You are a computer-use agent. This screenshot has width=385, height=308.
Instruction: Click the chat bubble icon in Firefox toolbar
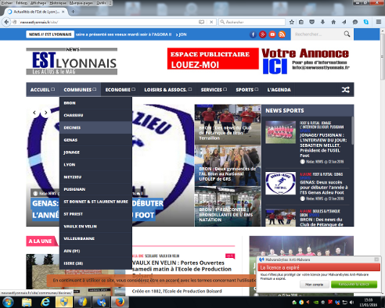[x=355, y=22]
